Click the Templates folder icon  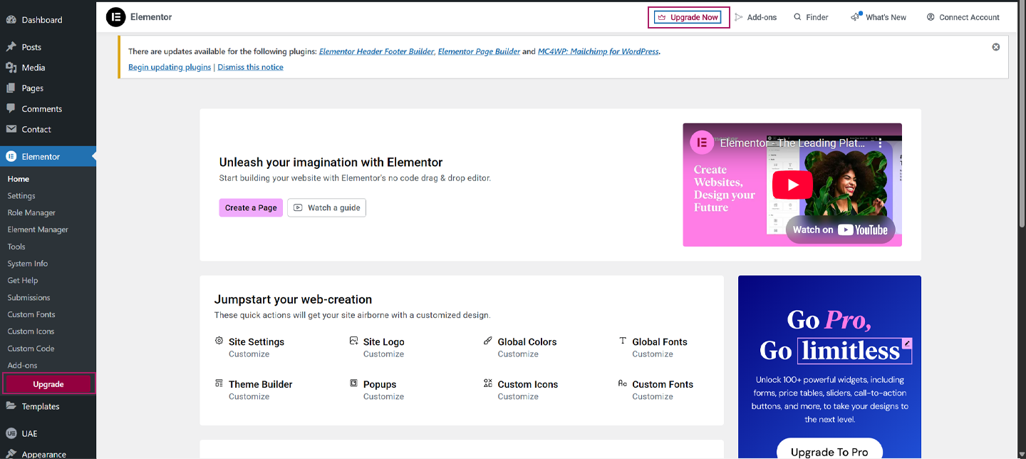point(11,406)
